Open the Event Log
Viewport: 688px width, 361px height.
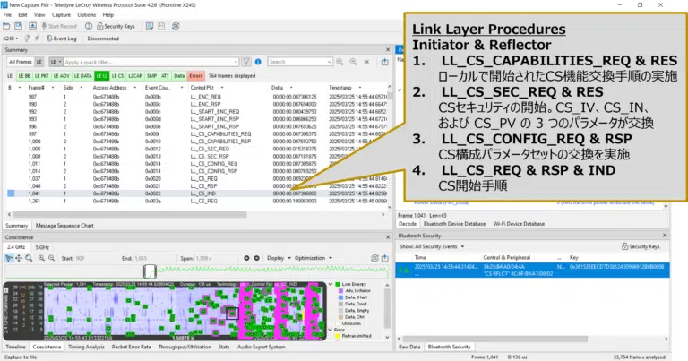click(x=61, y=39)
